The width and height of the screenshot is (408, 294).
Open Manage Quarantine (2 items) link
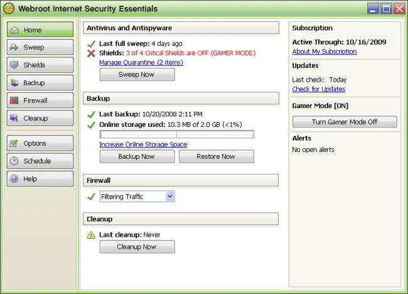[x=141, y=62]
